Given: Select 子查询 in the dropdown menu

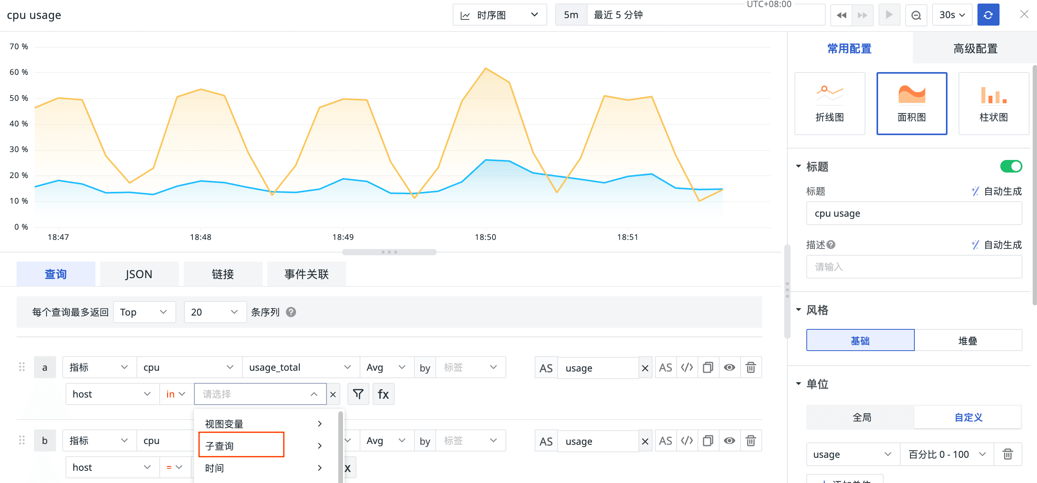Looking at the screenshot, I should (x=241, y=445).
